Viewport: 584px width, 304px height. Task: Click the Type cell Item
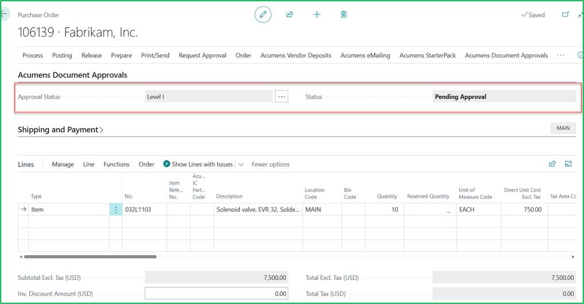point(69,209)
